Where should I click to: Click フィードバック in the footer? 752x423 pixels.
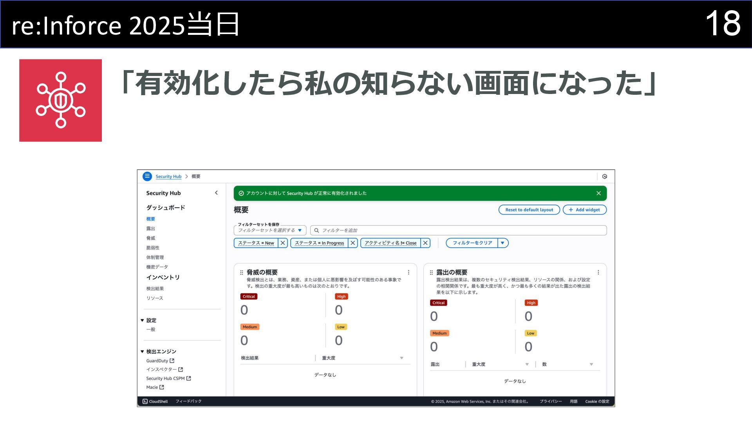click(x=188, y=401)
